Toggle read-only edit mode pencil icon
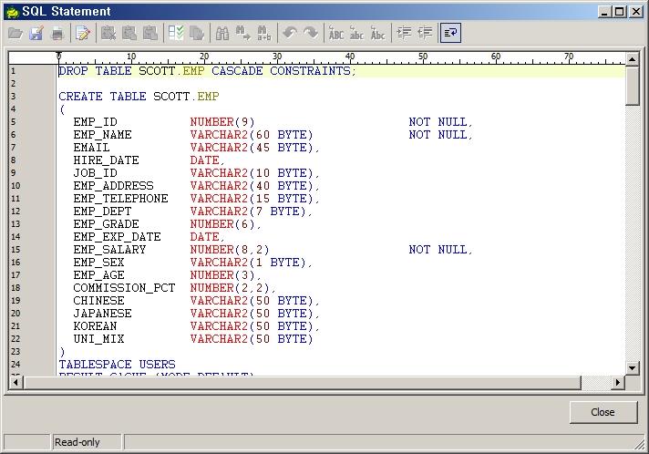 click(83, 34)
